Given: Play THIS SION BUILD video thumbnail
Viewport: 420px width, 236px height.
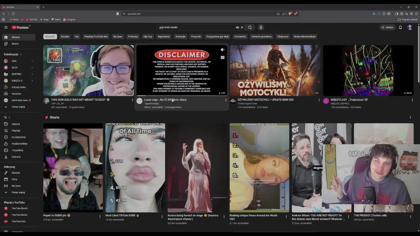Looking at the screenshot, I should [x=89, y=70].
